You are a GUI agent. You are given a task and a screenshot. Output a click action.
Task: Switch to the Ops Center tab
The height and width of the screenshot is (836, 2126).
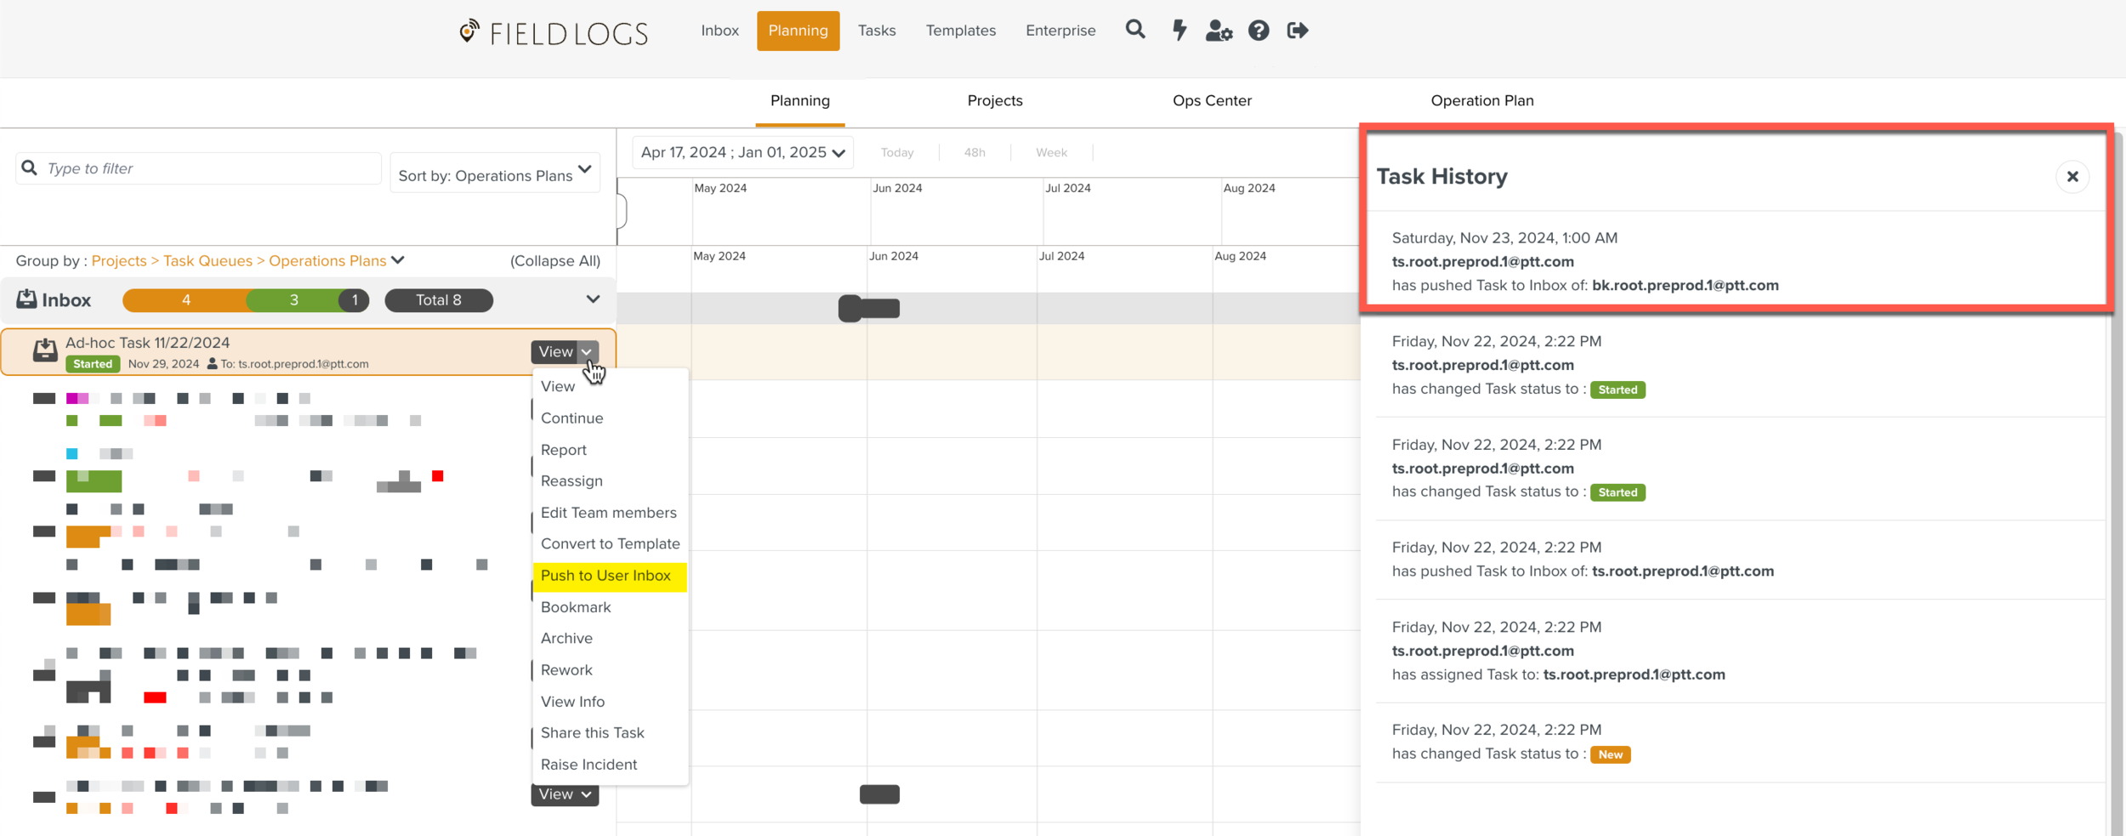(1211, 100)
